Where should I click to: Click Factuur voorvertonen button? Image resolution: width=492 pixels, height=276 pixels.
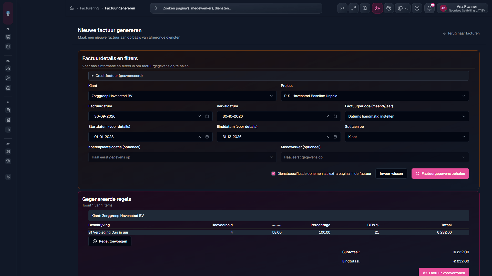click(x=444, y=272)
